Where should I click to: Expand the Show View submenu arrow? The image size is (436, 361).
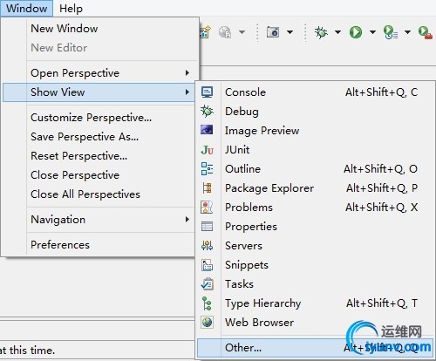187,92
